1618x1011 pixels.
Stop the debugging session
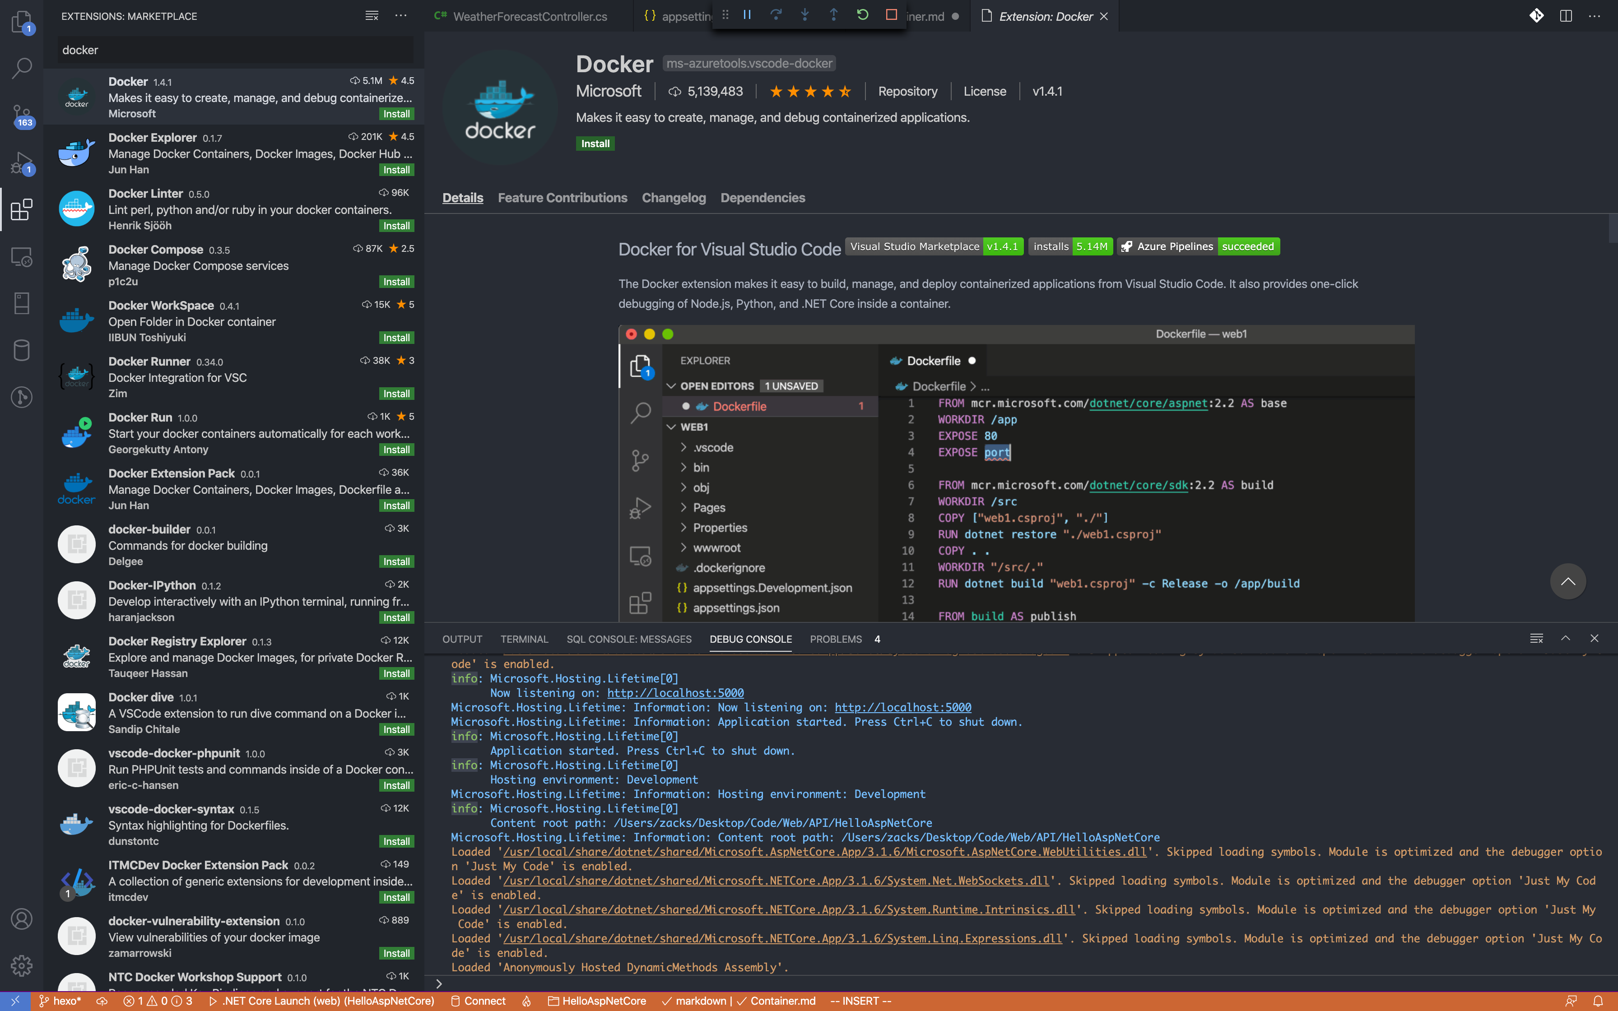pos(891,15)
